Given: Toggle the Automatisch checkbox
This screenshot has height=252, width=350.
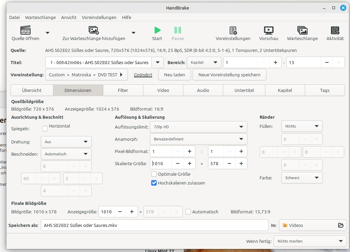Looking at the screenshot, I should click(188, 212).
